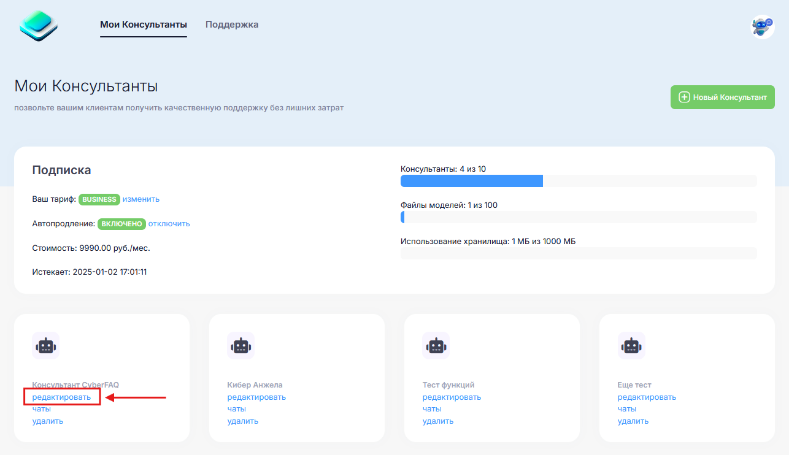Click the BUSINESS tariff badge
Viewport: 789px width, 455px height.
tap(99, 199)
